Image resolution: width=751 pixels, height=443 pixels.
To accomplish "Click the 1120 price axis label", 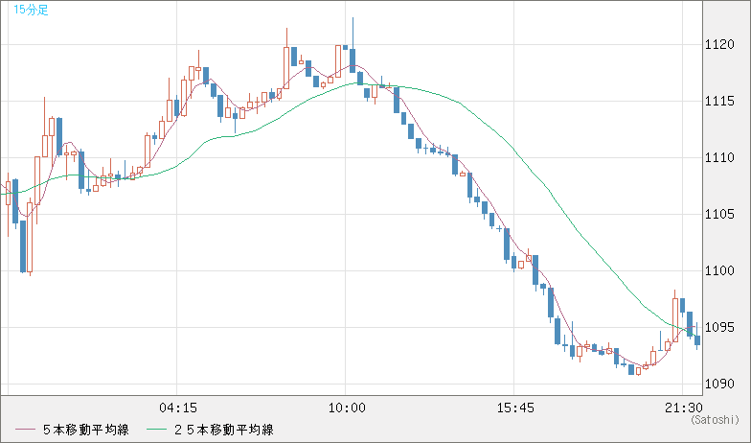I will point(719,44).
